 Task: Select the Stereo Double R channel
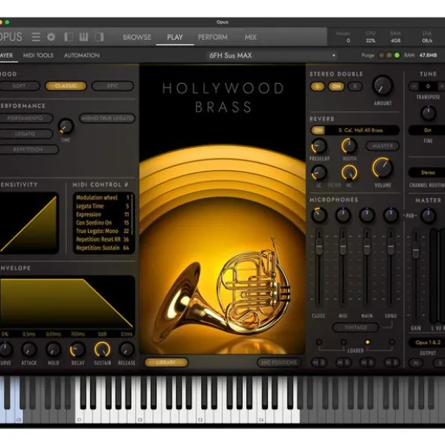pos(354,87)
